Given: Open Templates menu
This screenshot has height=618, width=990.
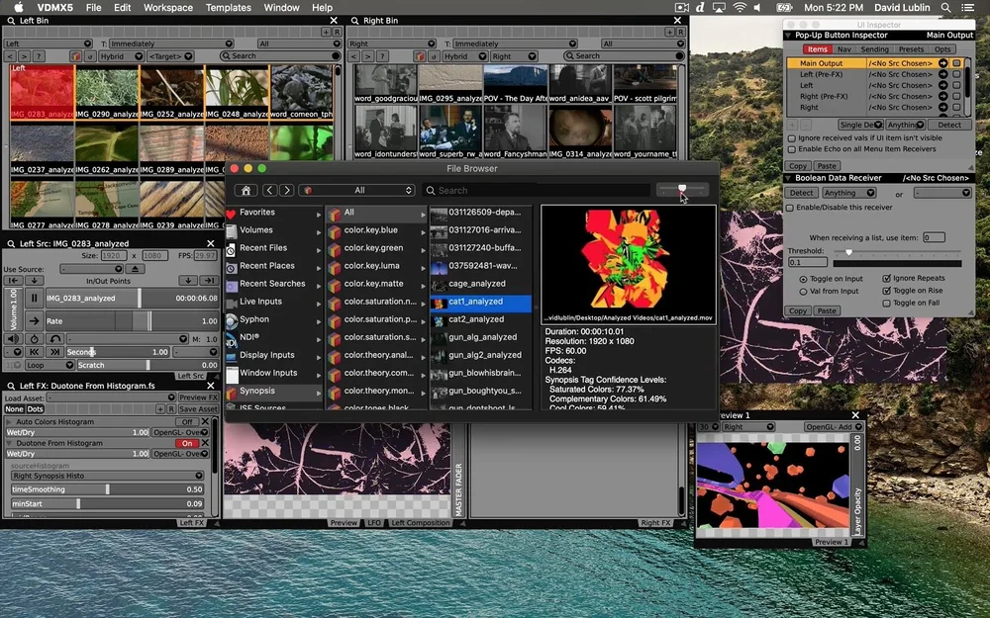Looking at the screenshot, I should [x=228, y=8].
